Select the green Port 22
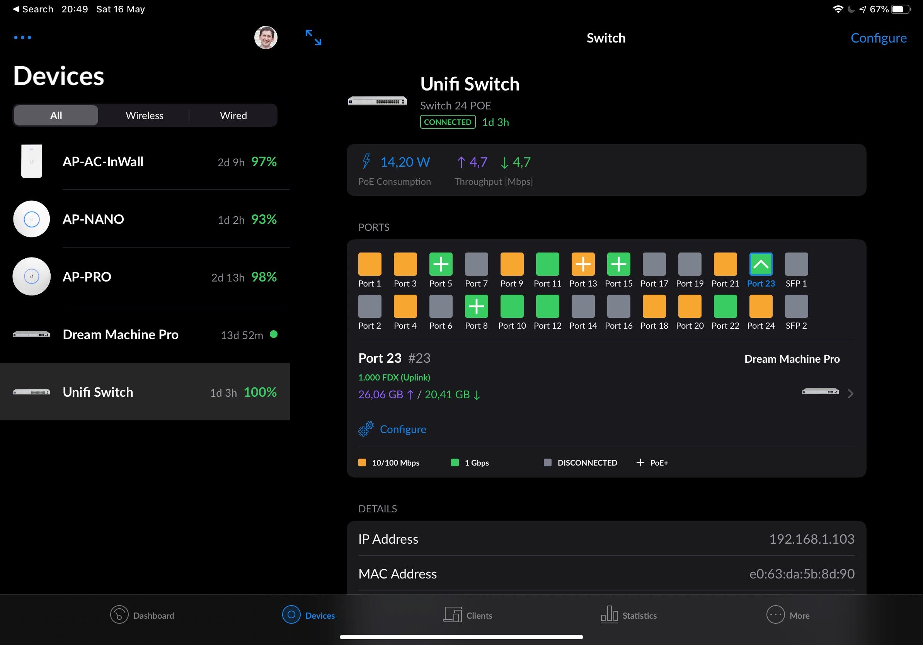 pyautogui.click(x=725, y=306)
